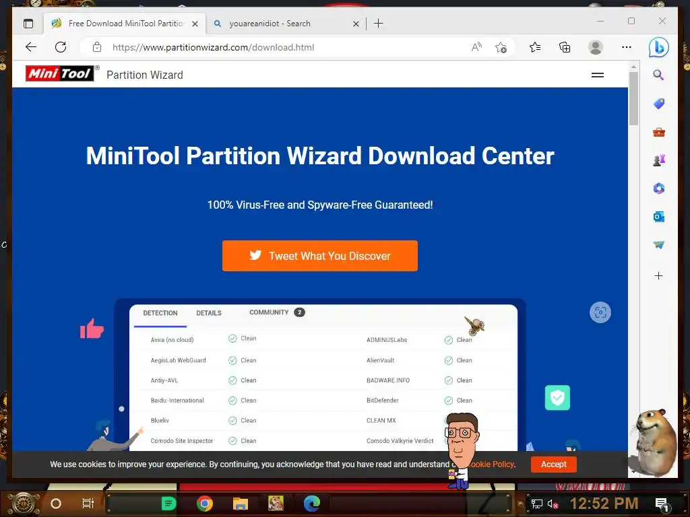Screen dimensions: 690x517
Task: Open sidebar Search tool
Action: [x=658, y=75]
